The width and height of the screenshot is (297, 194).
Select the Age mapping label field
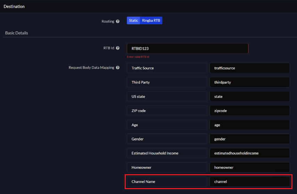click(x=167, y=125)
